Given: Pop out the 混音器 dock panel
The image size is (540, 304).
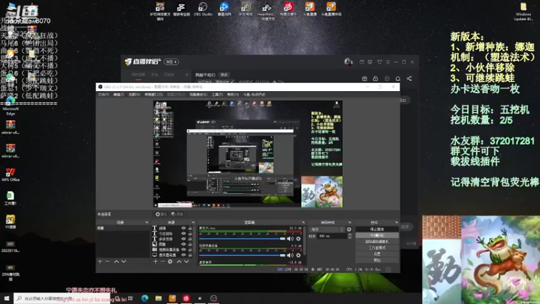Looking at the screenshot, I should [303, 222].
